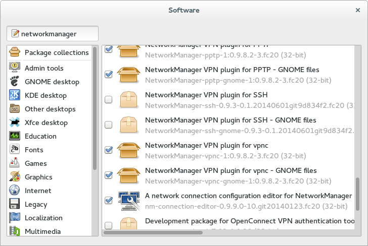Click the Admin tools category icon
Image resolution: width=368 pixels, height=246 pixels.
(x=15, y=68)
